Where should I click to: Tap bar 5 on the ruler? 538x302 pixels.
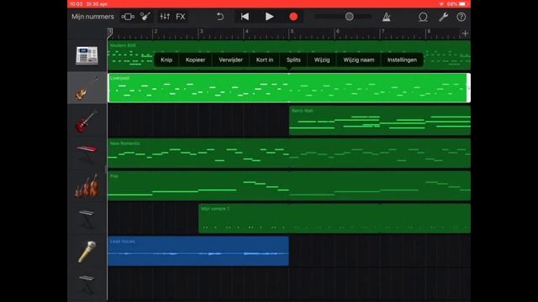click(292, 32)
